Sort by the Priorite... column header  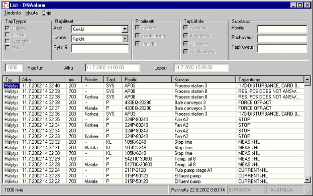pos(92,79)
